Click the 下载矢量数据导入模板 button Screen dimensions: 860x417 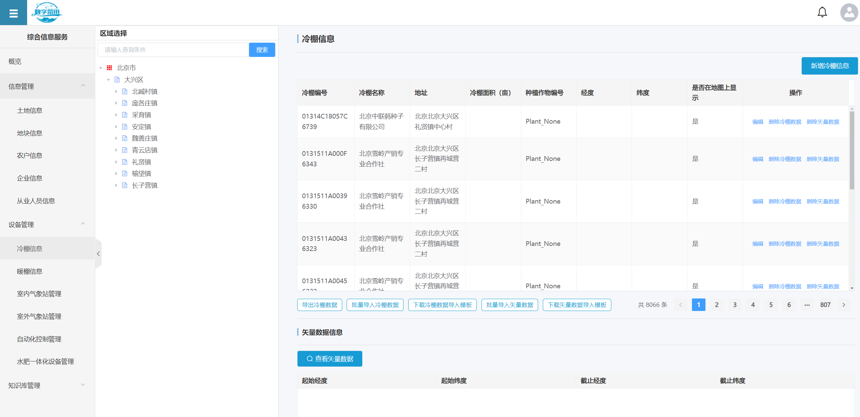point(577,305)
